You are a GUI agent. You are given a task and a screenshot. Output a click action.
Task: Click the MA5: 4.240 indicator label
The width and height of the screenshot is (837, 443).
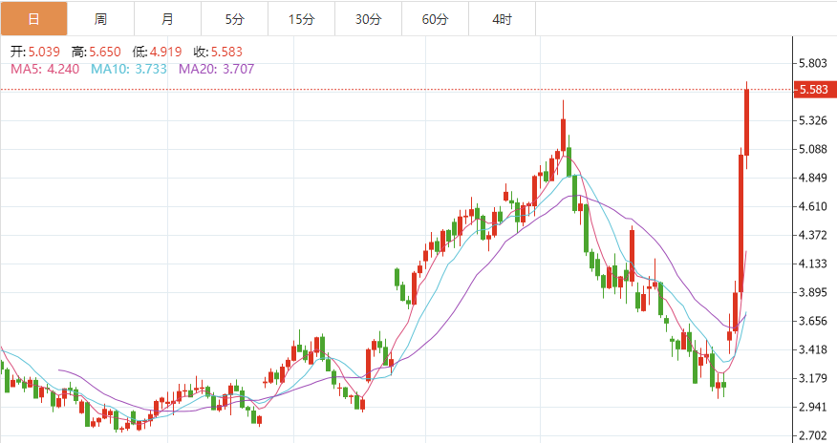(46, 68)
